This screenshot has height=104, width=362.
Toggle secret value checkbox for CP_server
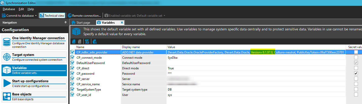[x=356, y=79]
